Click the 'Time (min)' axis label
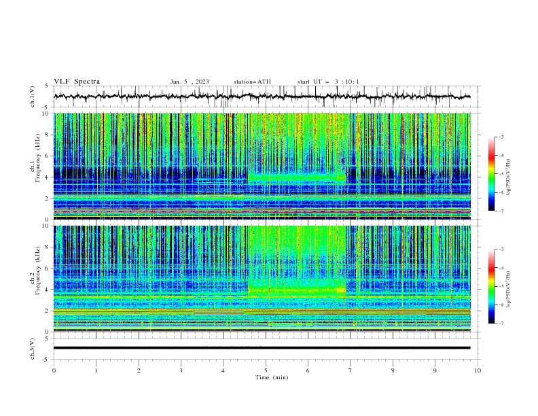This screenshot has width=538, height=416. (x=272, y=377)
